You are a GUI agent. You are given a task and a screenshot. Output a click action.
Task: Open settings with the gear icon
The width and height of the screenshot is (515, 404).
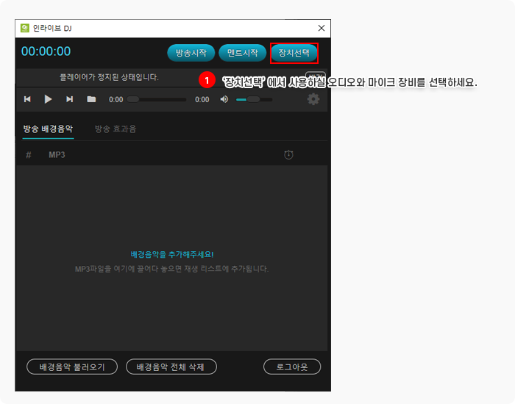click(313, 99)
